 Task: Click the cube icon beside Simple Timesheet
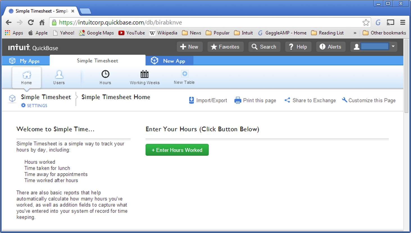click(12, 98)
